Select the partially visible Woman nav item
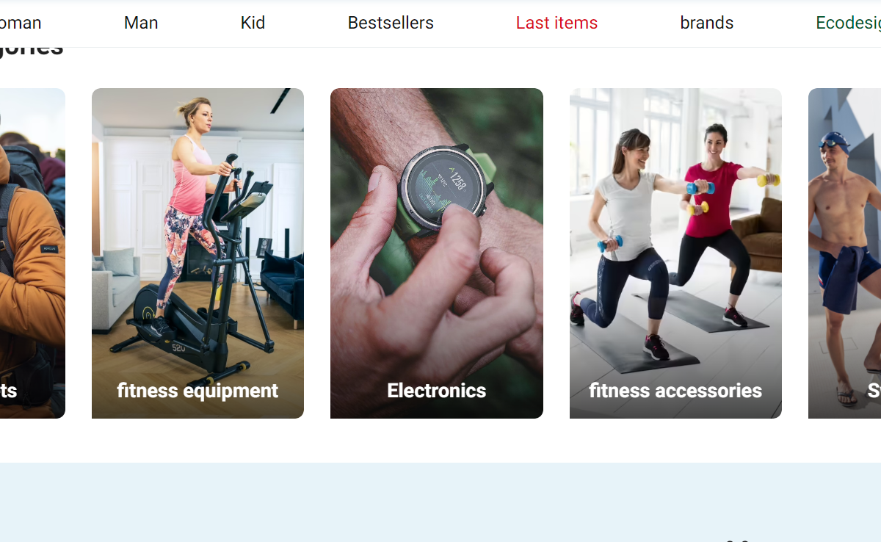Image resolution: width=881 pixels, height=542 pixels. [20, 23]
